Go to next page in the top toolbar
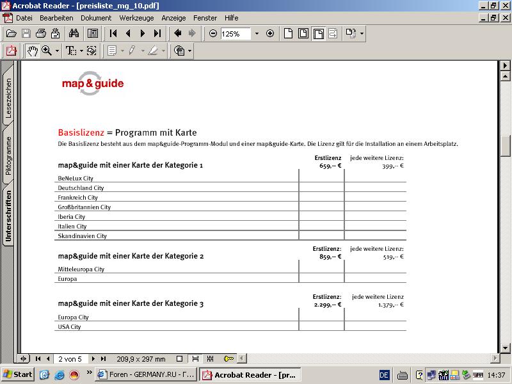The height and width of the screenshot is (384, 512). point(142,33)
